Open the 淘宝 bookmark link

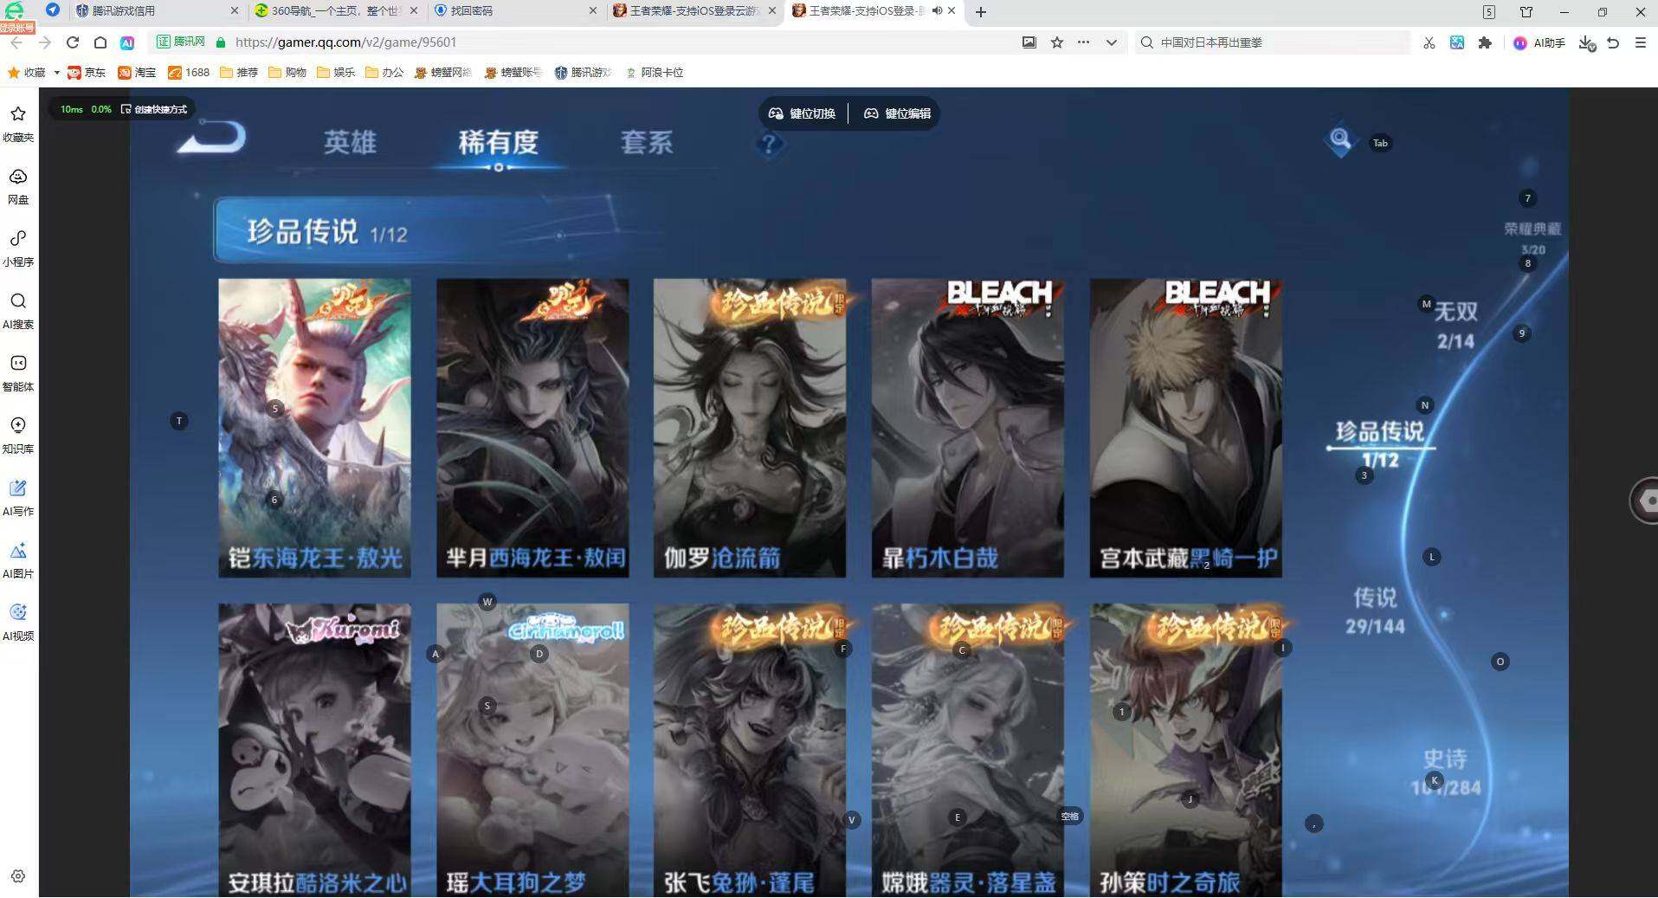tap(137, 73)
